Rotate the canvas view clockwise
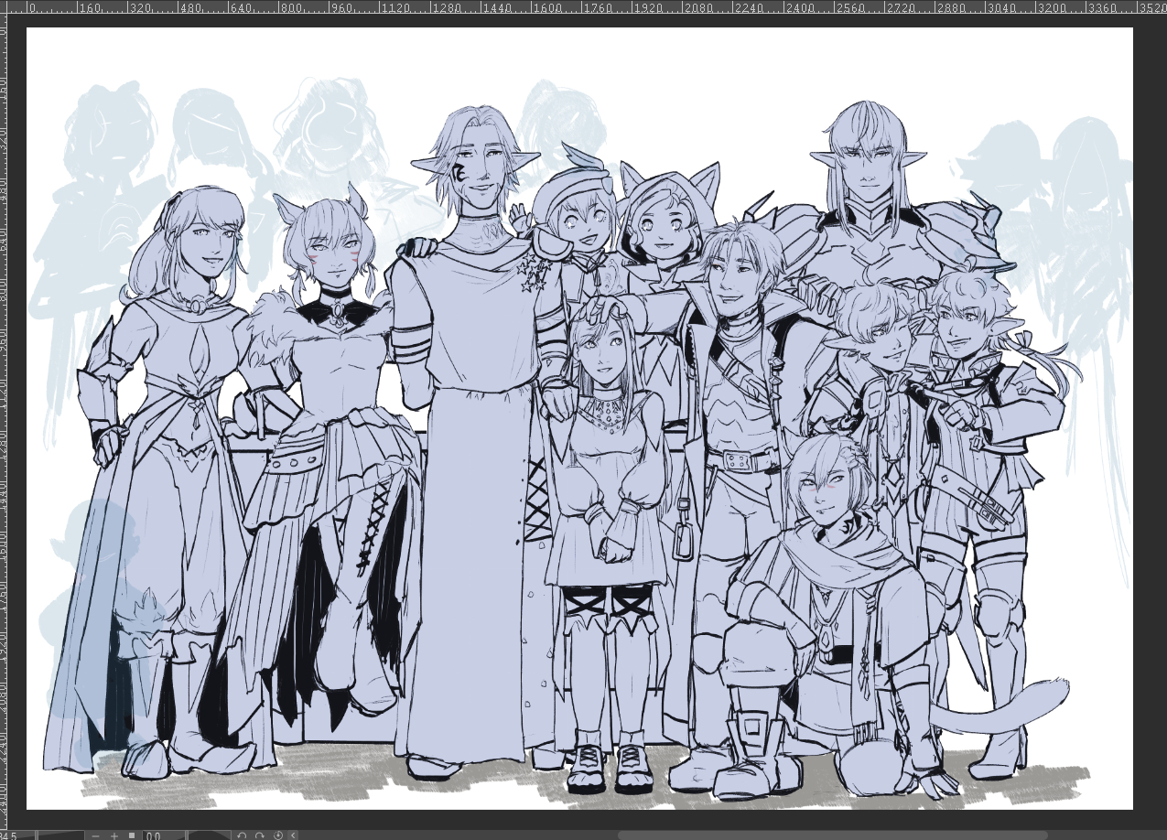The width and height of the screenshot is (1167, 840). [x=260, y=835]
